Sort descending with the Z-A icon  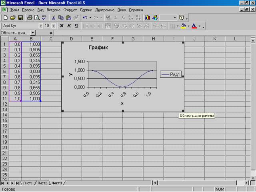point(138,18)
